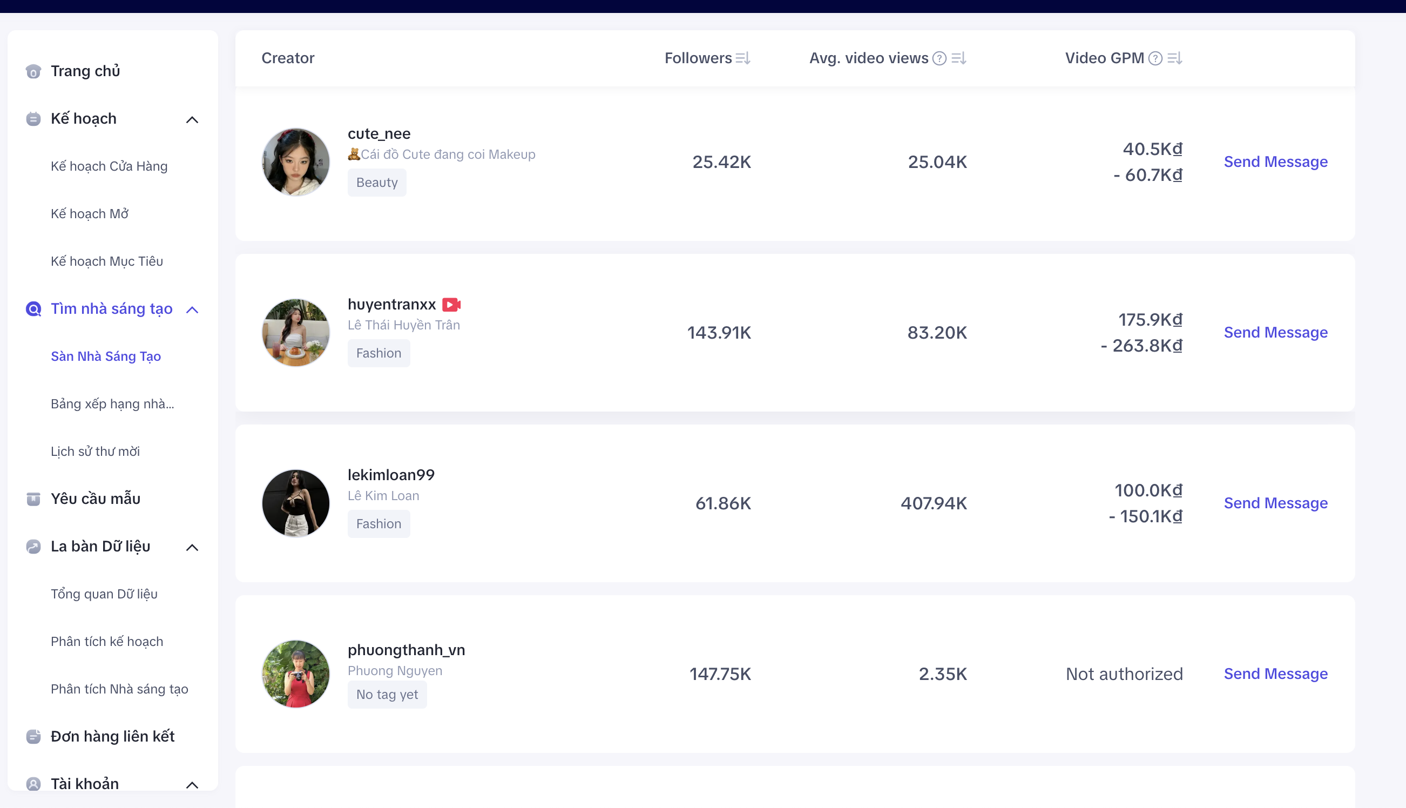Viewport: 1406px width, 808px height.
Task: Click the Avg. video views sort icon
Action: 959,58
